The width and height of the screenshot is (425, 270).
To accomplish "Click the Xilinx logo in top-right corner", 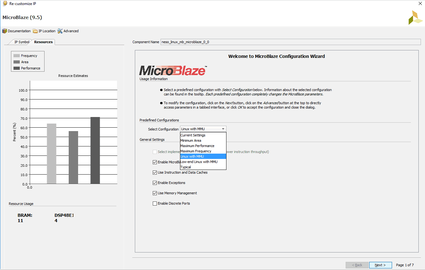I will coord(415,18).
